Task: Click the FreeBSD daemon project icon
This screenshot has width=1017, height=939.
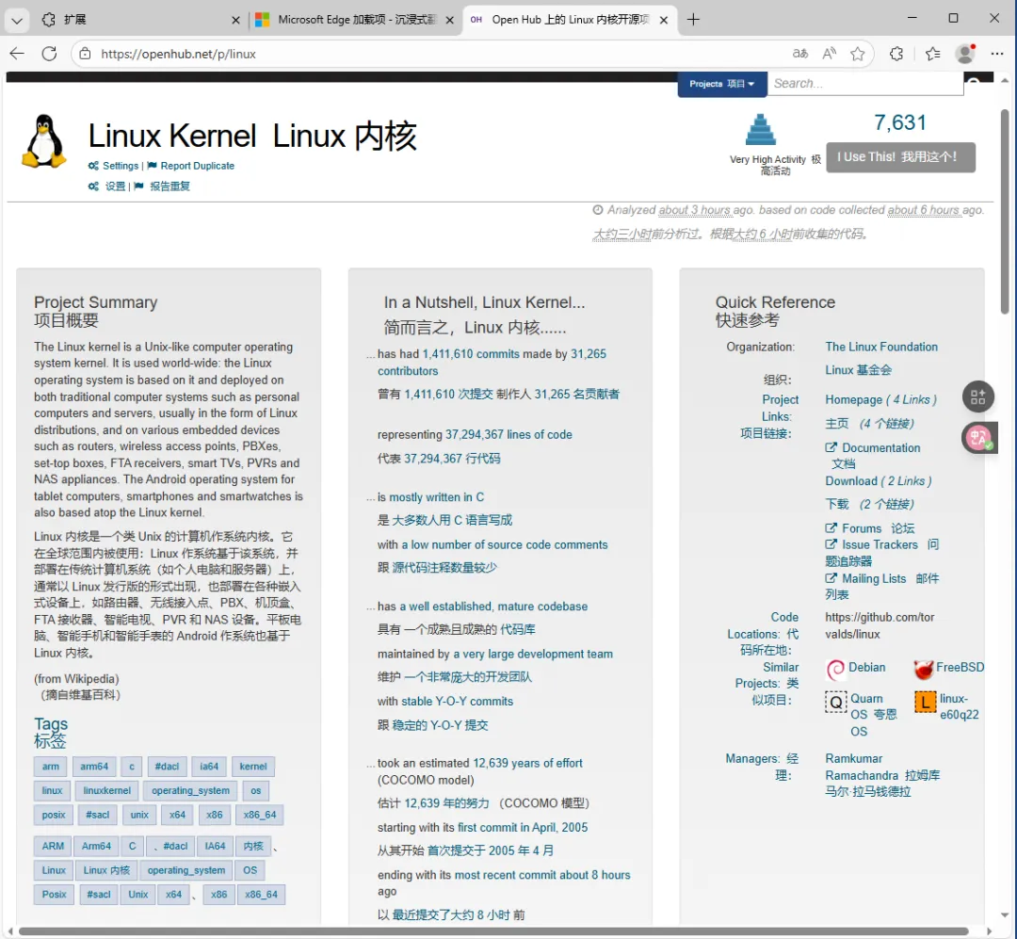Action: coord(924,669)
